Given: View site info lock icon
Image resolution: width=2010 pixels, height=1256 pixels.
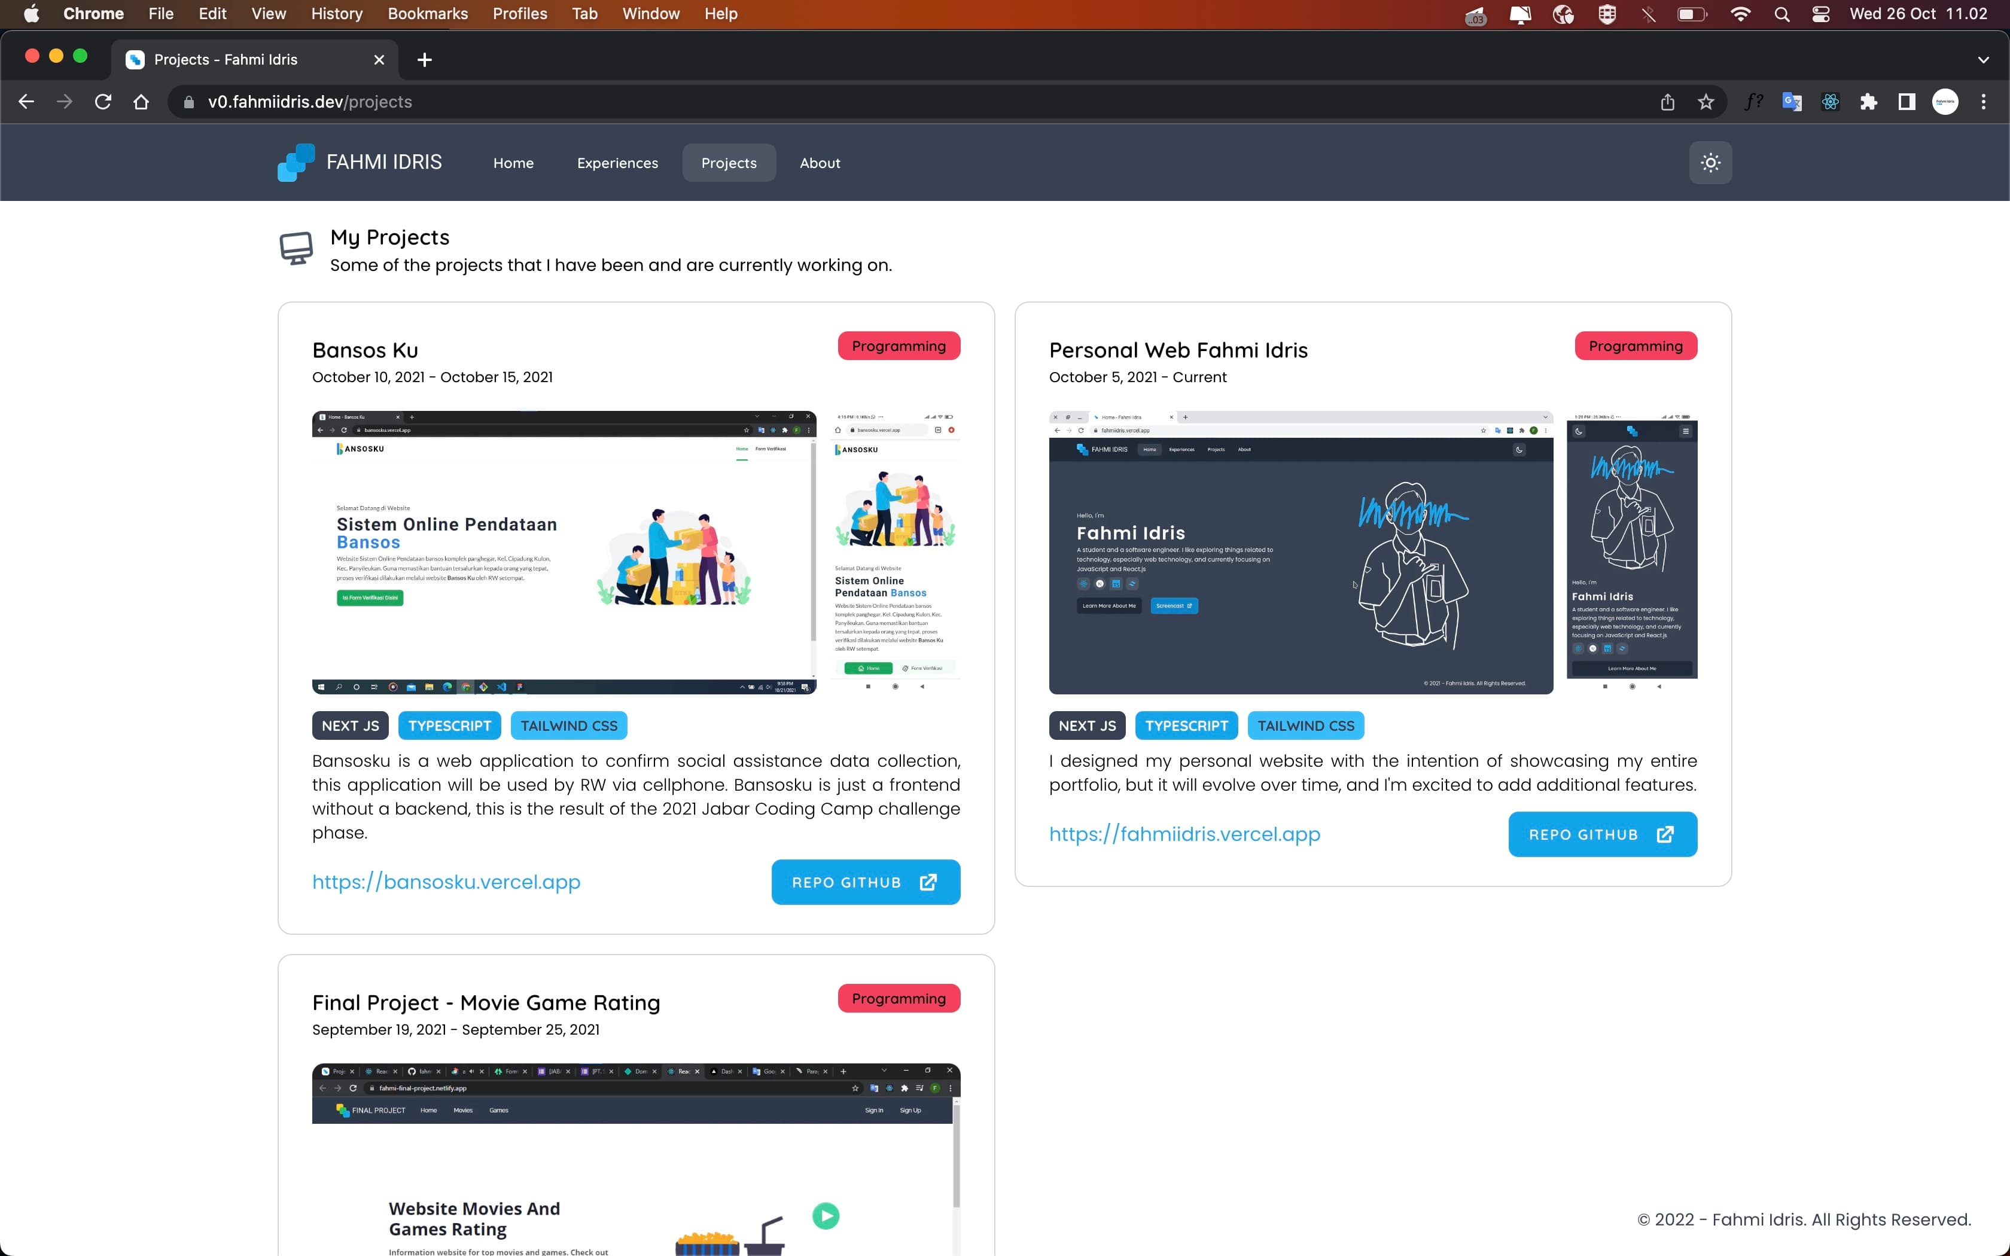Looking at the screenshot, I should pyautogui.click(x=188, y=102).
